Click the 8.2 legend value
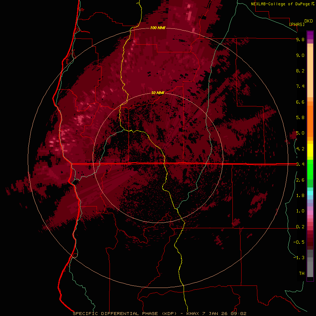 [300, 71]
